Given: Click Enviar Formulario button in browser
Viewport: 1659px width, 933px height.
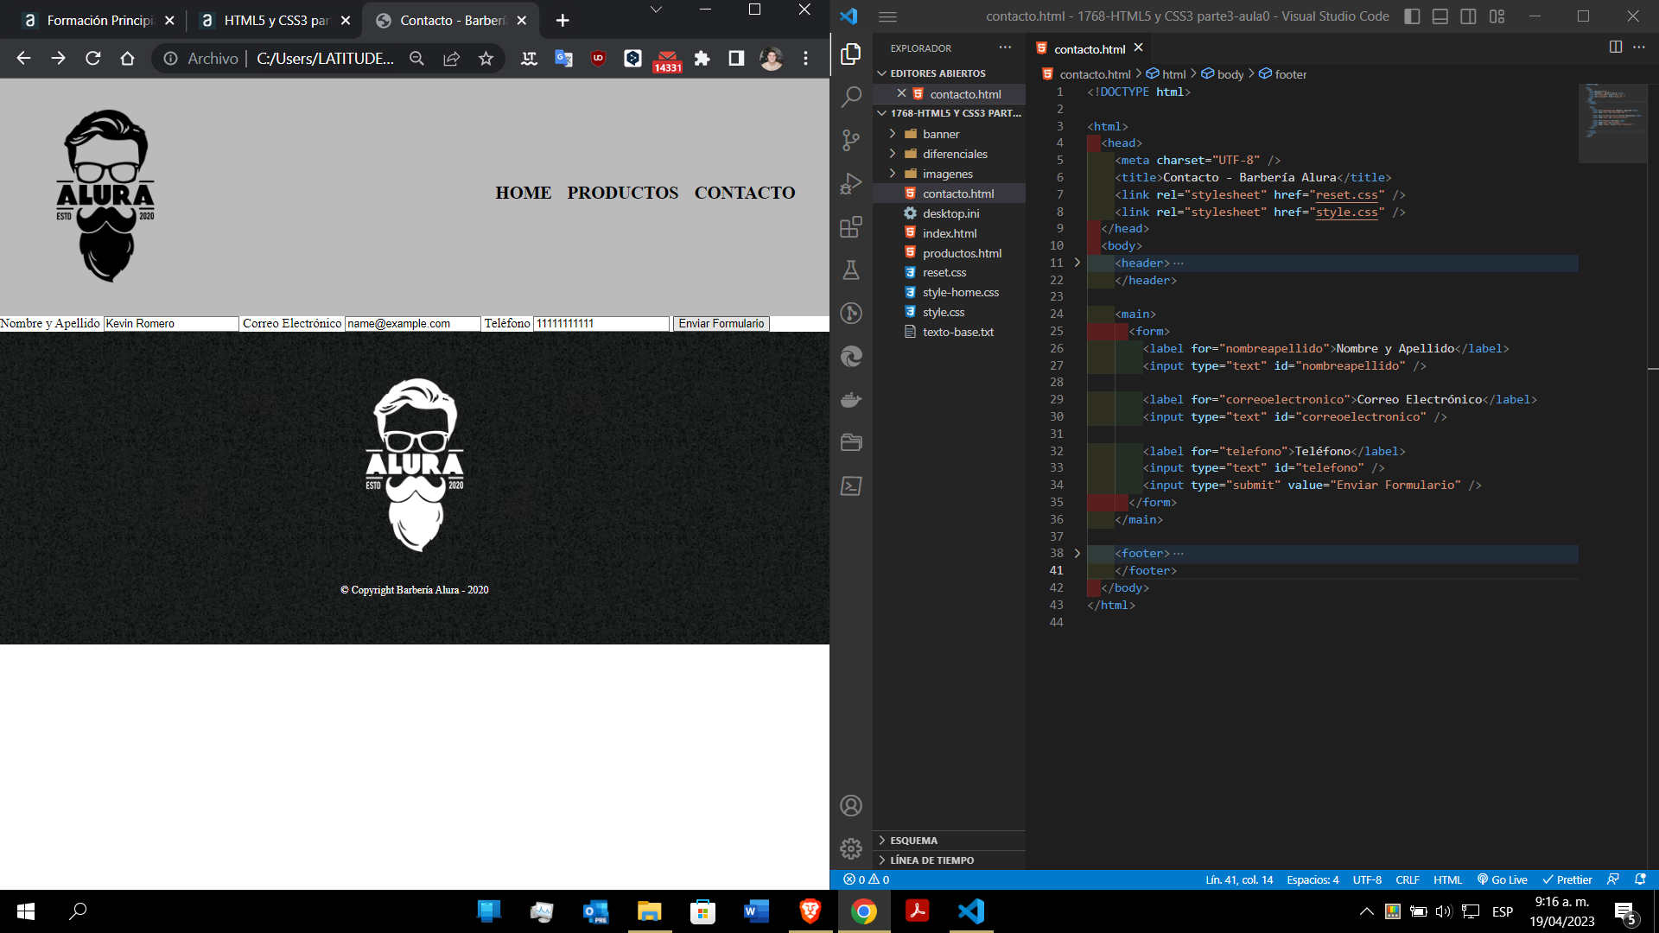Looking at the screenshot, I should [x=722, y=322].
